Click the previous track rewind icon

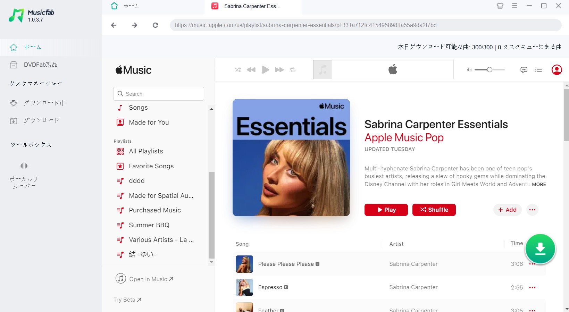[x=251, y=70]
